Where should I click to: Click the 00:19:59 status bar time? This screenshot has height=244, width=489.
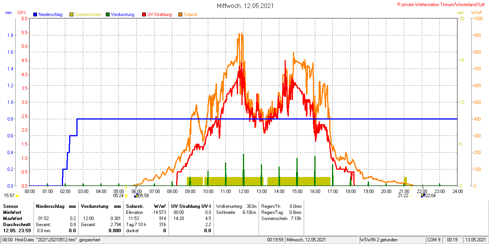tap(275, 240)
